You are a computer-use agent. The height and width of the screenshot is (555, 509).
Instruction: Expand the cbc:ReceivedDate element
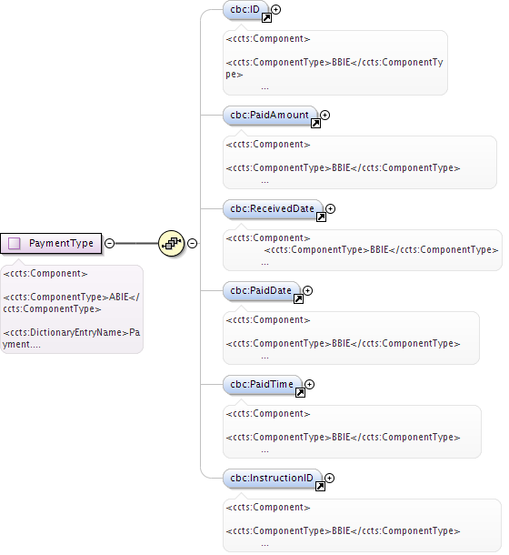(x=330, y=209)
